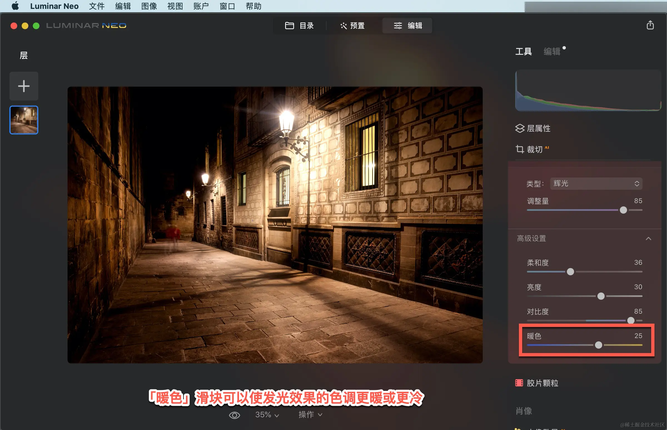Click the 暖色 warmth slider handle
The image size is (667, 430).
pos(598,345)
